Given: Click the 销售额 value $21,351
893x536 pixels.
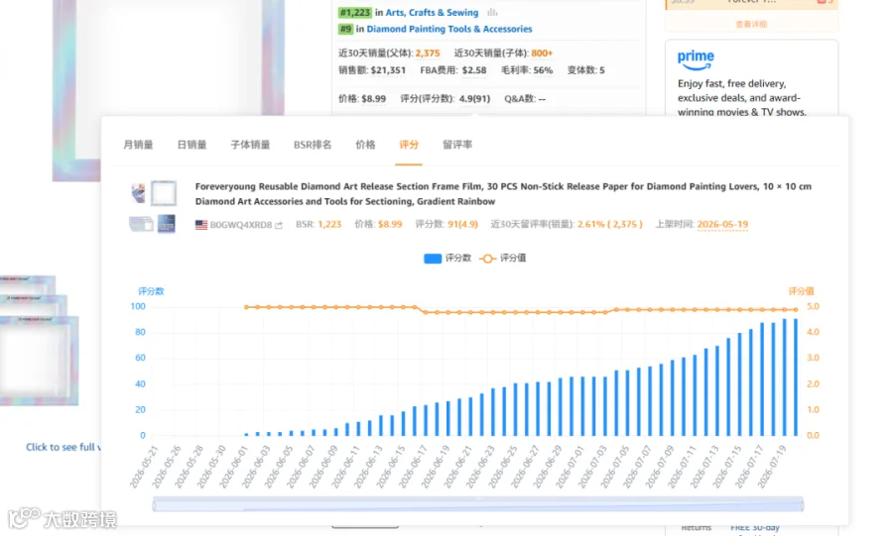Looking at the screenshot, I should tap(388, 70).
